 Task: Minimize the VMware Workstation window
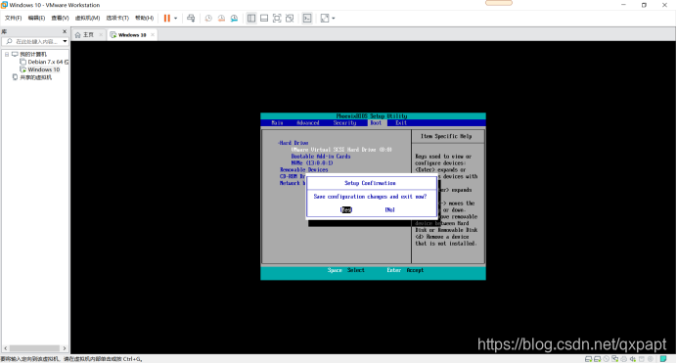(x=623, y=5)
